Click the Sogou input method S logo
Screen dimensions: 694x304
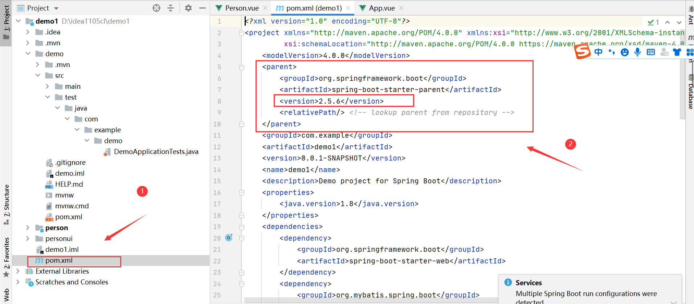pos(582,51)
